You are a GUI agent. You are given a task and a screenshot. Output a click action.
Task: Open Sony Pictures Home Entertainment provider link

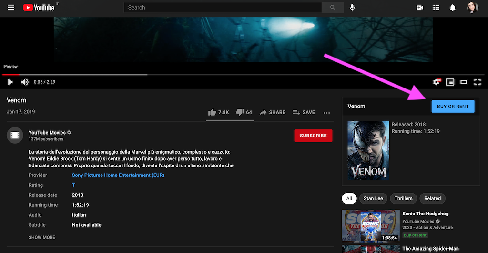point(118,175)
